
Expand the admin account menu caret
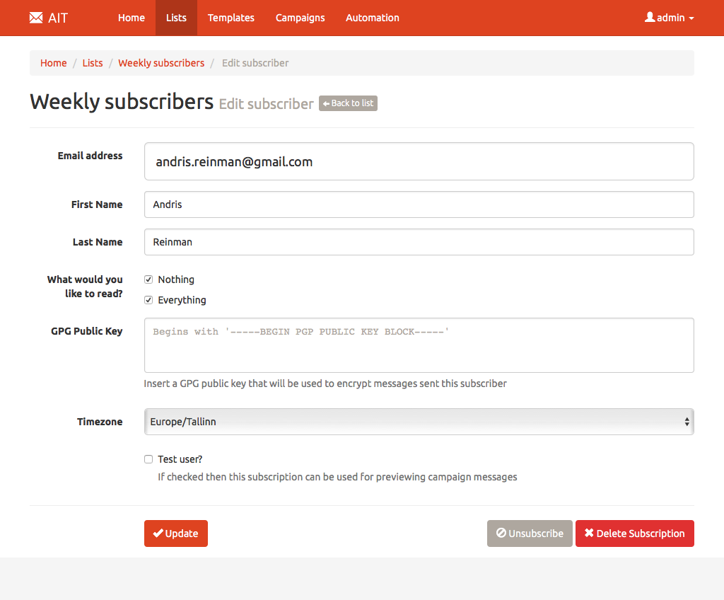pyautogui.click(x=691, y=18)
